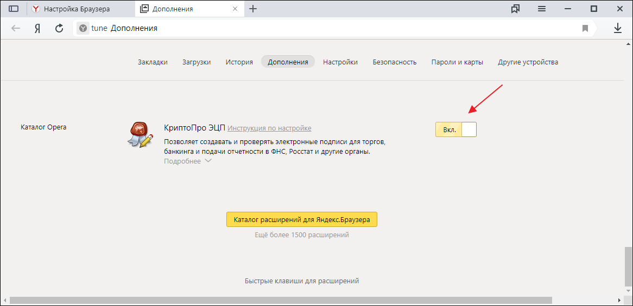Image resolution: width=633 pixels, height=306 pixels.
Task: Expand Подробнее details chevron
Action: (208, 161)
